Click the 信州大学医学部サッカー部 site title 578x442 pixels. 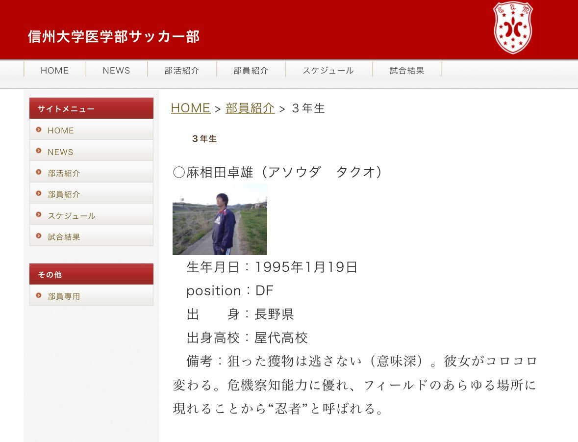tap(114, 37)
